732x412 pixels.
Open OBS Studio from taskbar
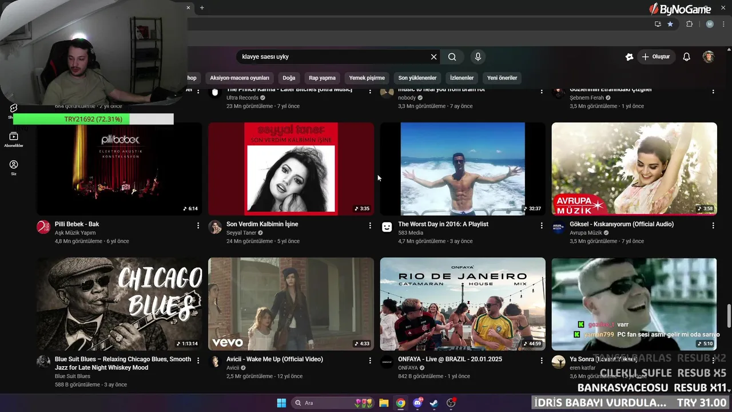pos(451,403)
